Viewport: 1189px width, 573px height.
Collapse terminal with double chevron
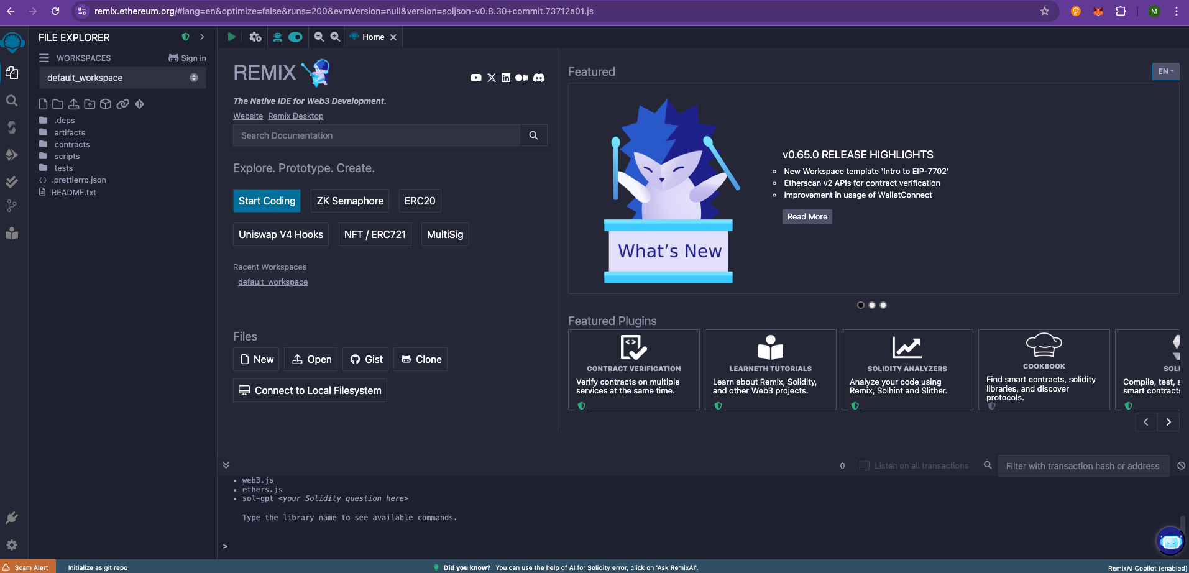coord(226,465)
